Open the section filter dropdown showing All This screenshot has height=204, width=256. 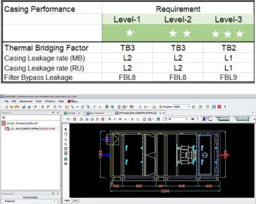[178, 119]
